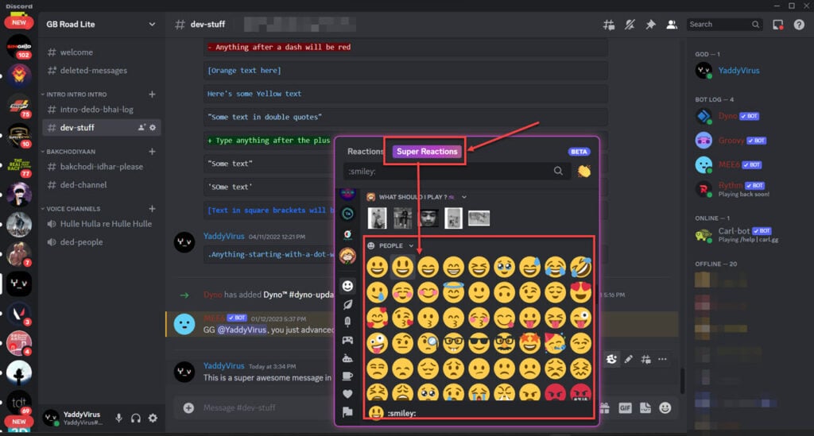This screenshot has width=814, height=436.
Task: Add a channel to the BAKCHODIYAAN category
Action: pyautogui.click(x=152, y=152)
